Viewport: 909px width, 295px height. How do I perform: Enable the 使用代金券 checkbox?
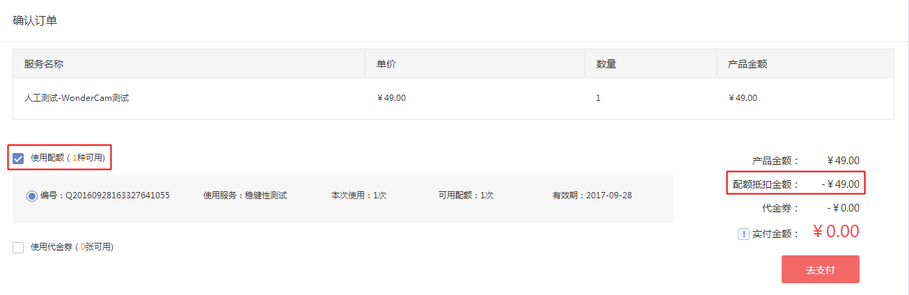click(x=18, y=247)
